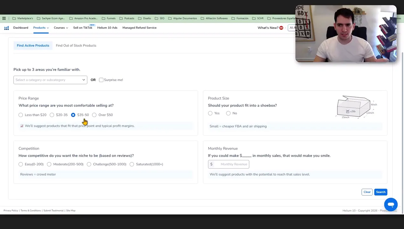
Task: Open Helium 10 Ads
Action: coord(107,28)
